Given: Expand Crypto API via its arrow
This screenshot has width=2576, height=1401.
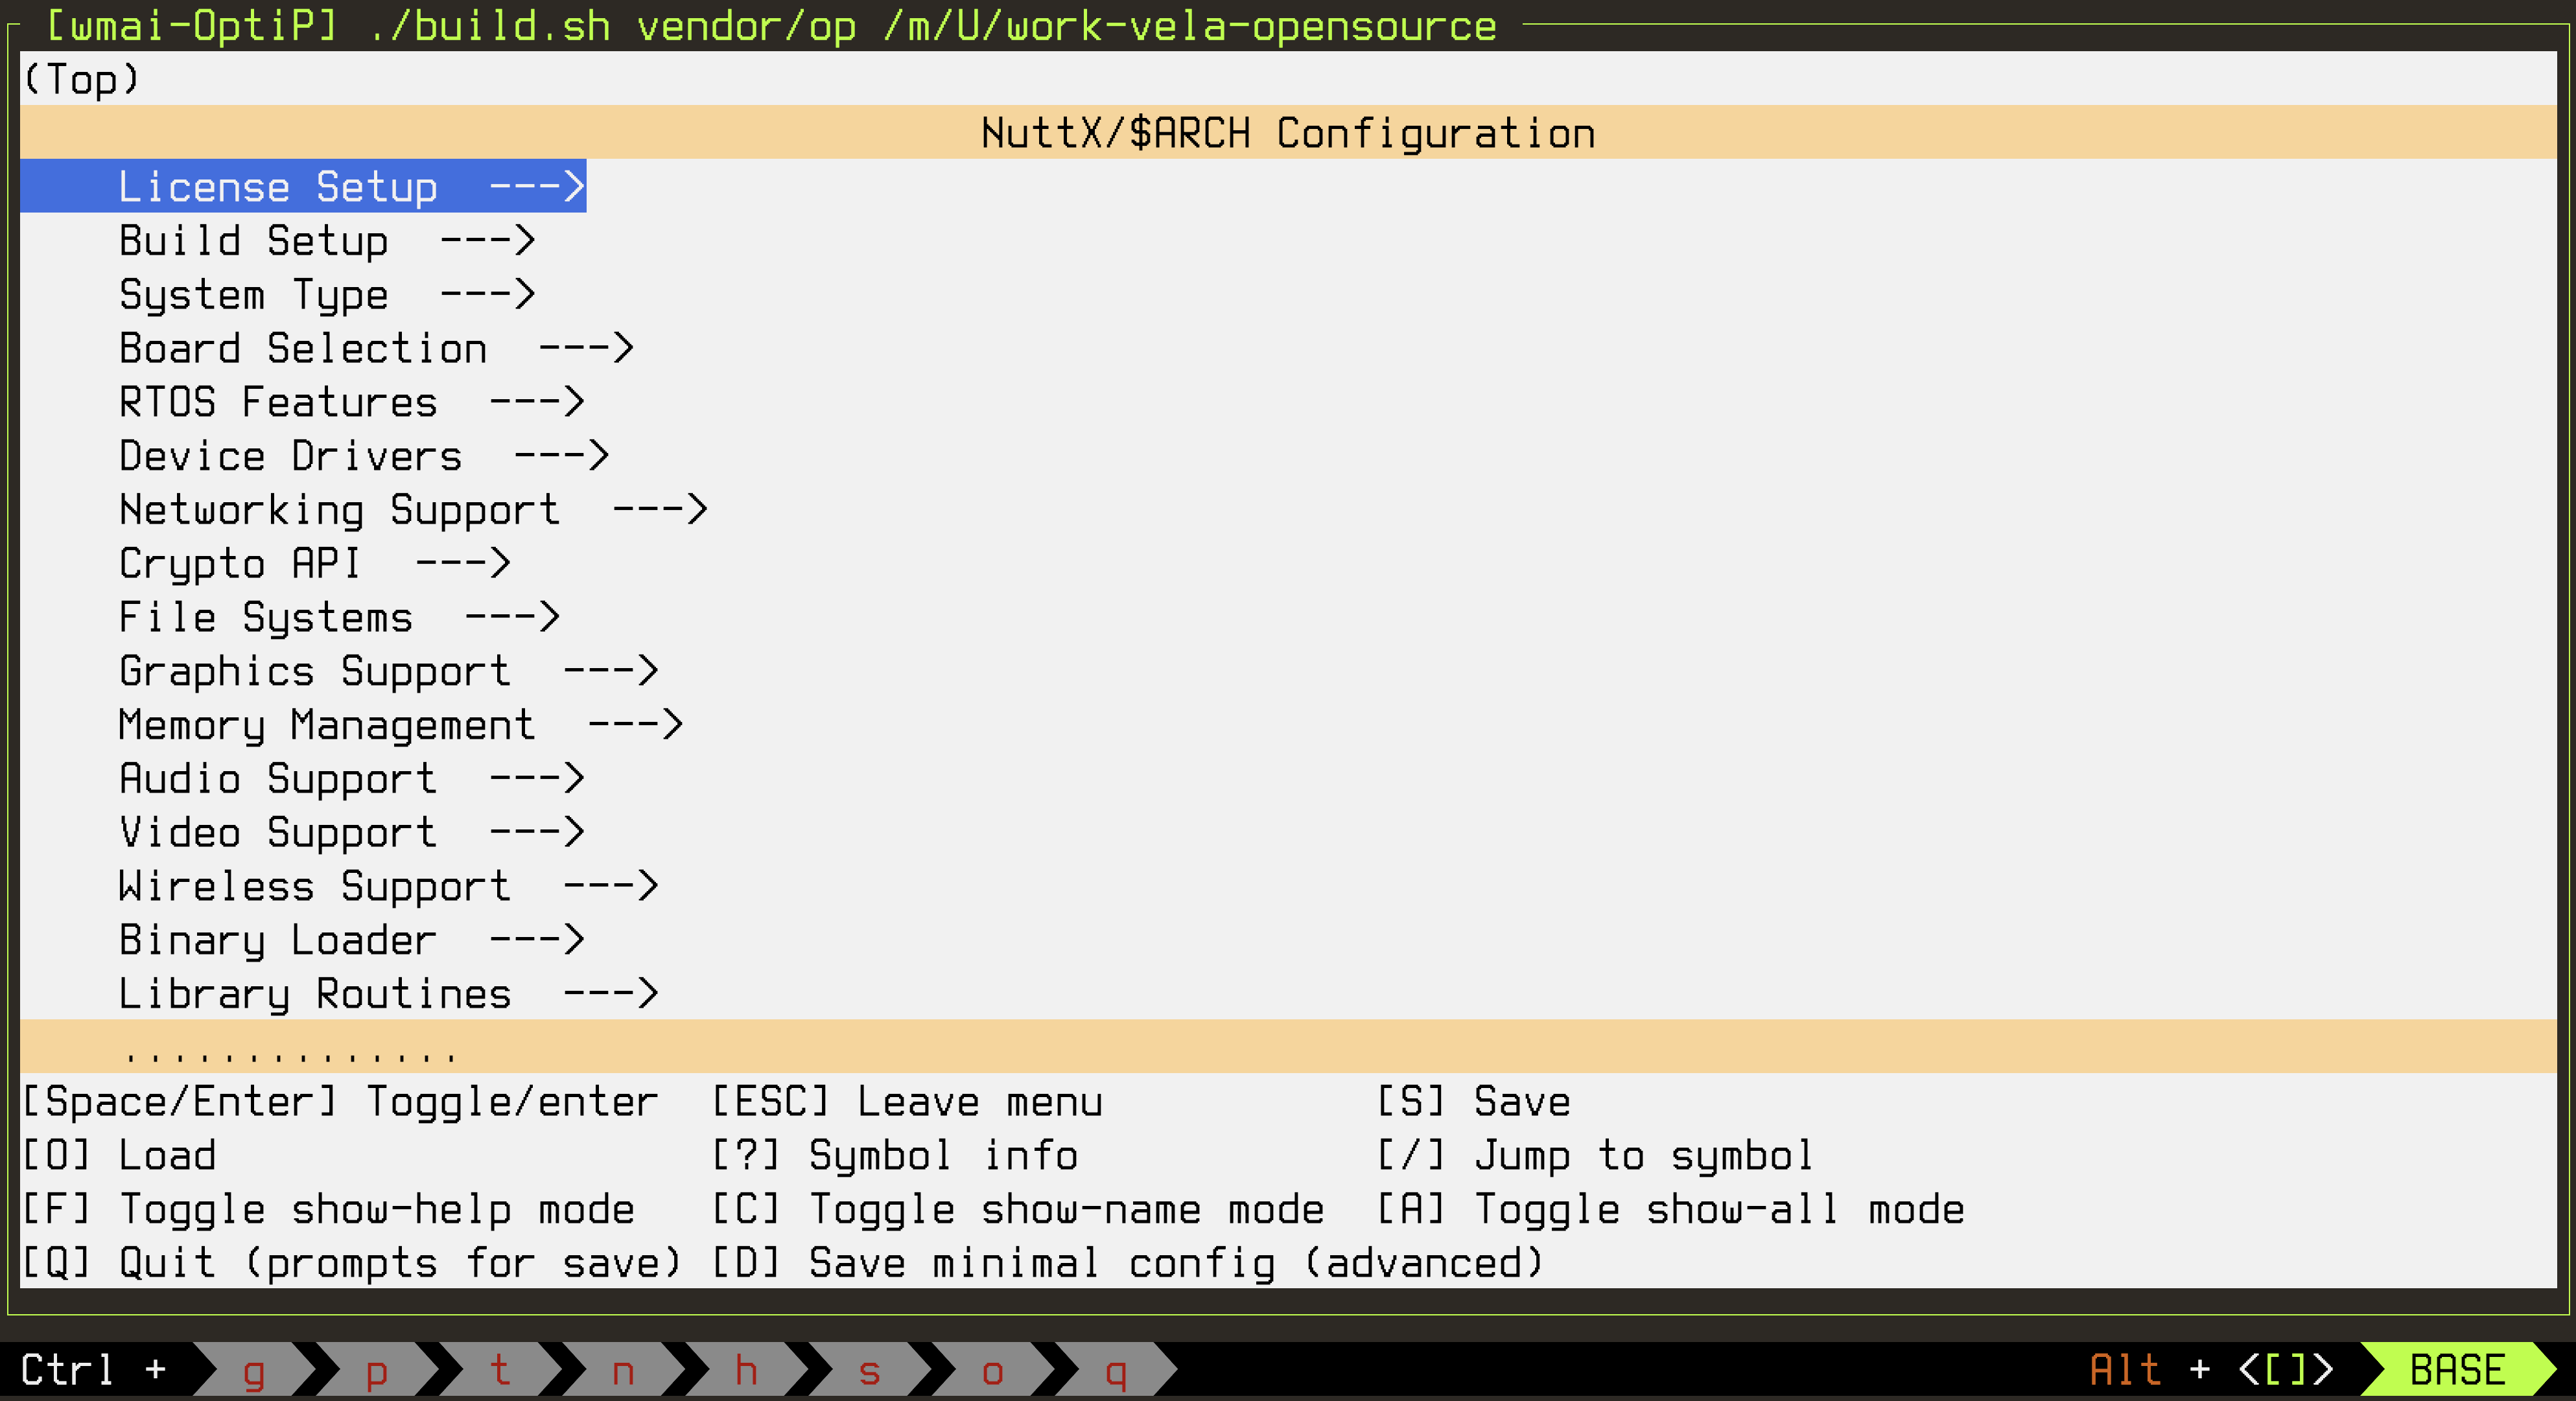Looking at the screenshot, I should click(463, 563).
